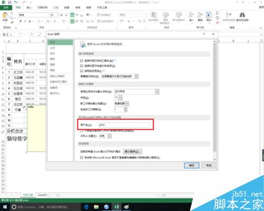Open the ribbon font name dropdown

point(49,15)
